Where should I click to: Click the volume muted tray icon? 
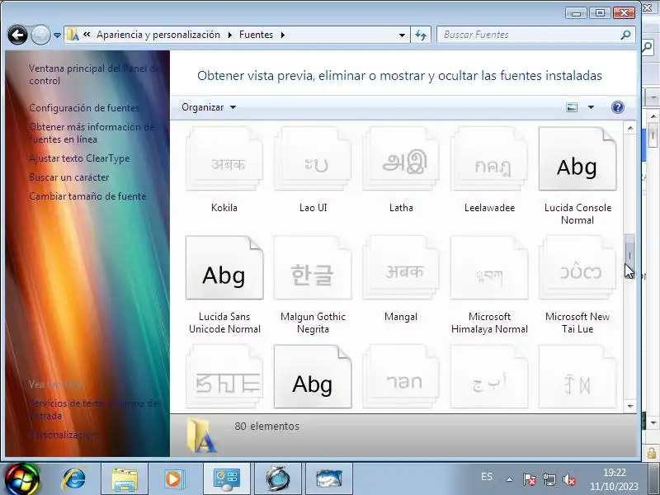[569, 479]
